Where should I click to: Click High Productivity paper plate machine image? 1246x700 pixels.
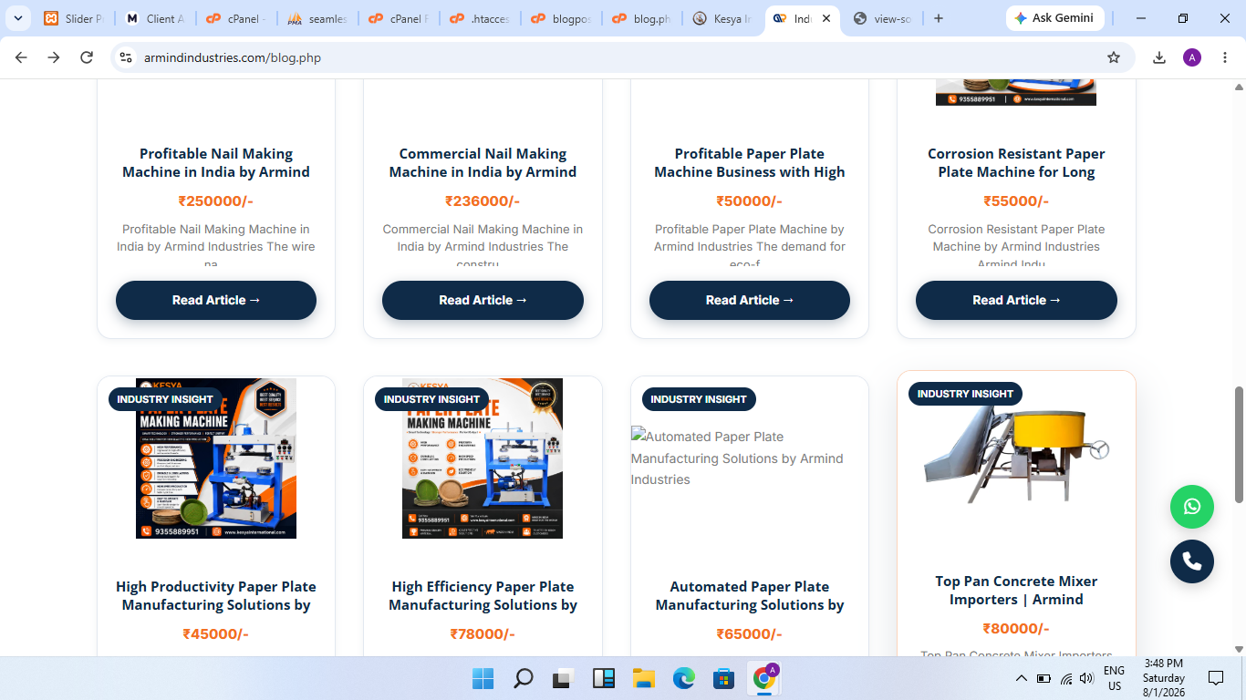pos(216,458)
